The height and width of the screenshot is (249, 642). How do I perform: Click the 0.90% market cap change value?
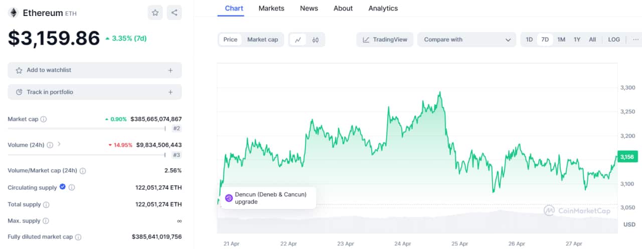click(x=116, y=119)
